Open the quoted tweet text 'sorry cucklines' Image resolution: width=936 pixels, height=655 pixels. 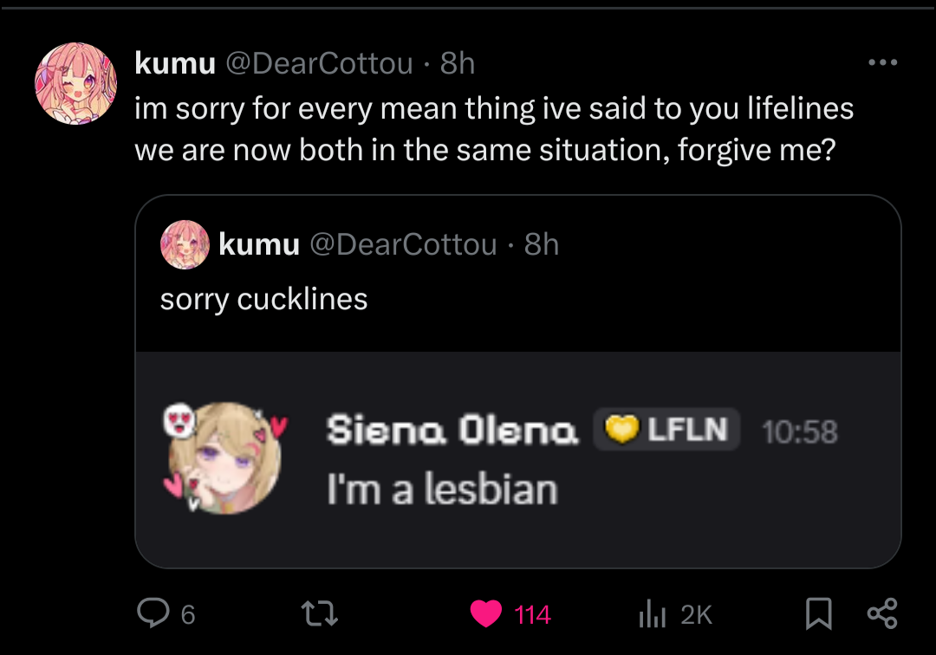(263, 299)
